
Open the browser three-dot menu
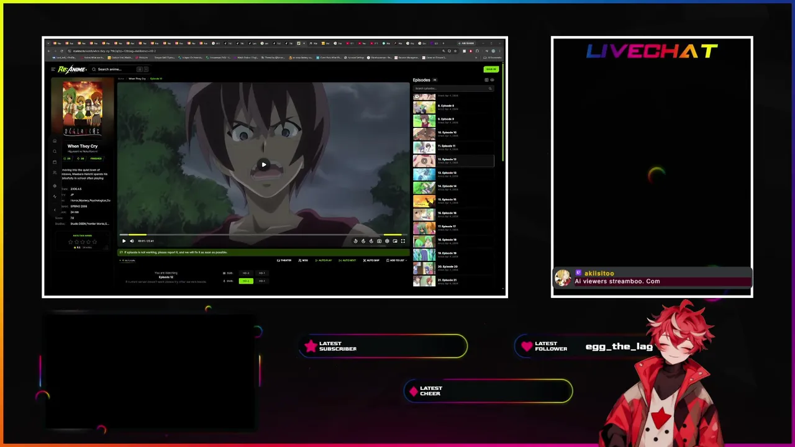click(501, 51)
